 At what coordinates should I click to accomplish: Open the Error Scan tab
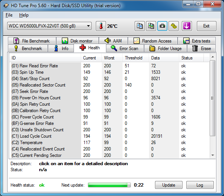tap(125, 49)
